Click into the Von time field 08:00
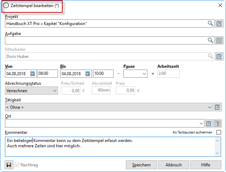Screen dimensions: 226x172 48,74
